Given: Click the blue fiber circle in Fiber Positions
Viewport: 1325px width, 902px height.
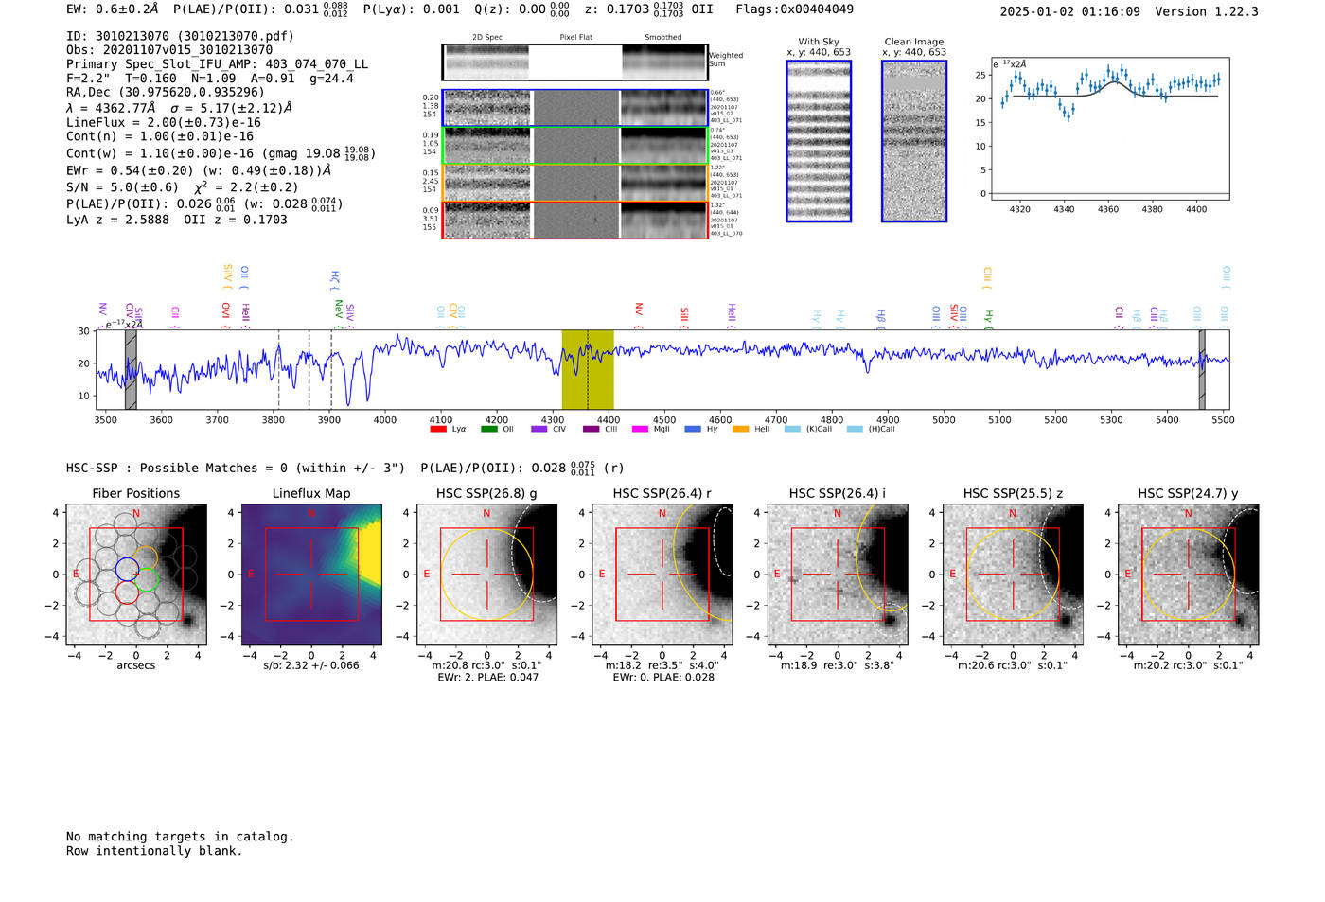Looking at the screenshot, I should tap(127, 569).
